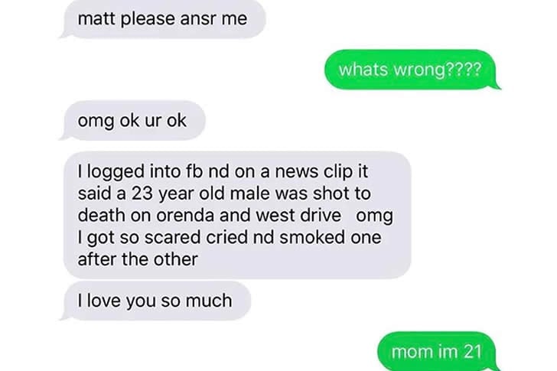Screen dimensions: 557x371
Task: Select the green 'whats wrong????' reply bubble
Action: (412, 70)
